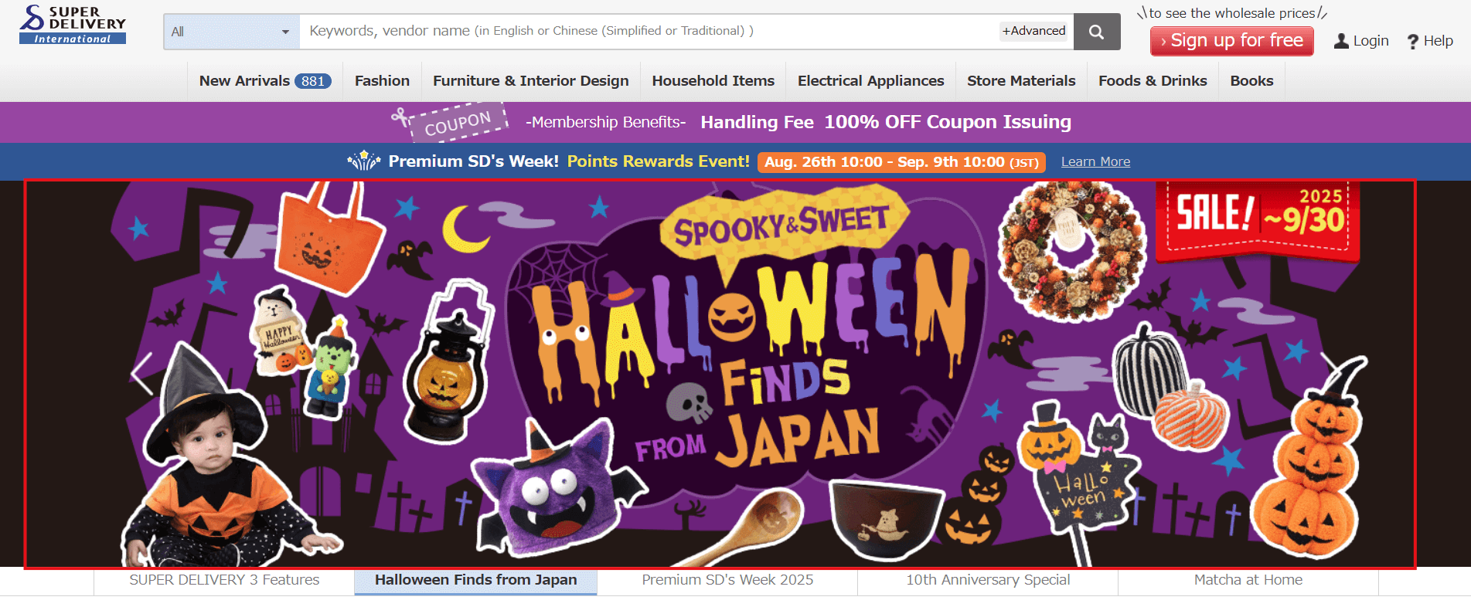Open the +Advanced search options
This screenshot has height=607, width=1471.
coord(1033,31)
